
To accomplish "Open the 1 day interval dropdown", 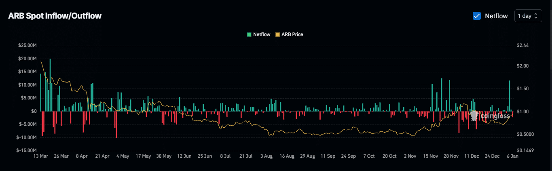I will click(x=528, y=16).
